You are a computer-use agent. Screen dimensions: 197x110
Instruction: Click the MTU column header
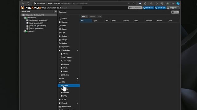tap(107, 20)
